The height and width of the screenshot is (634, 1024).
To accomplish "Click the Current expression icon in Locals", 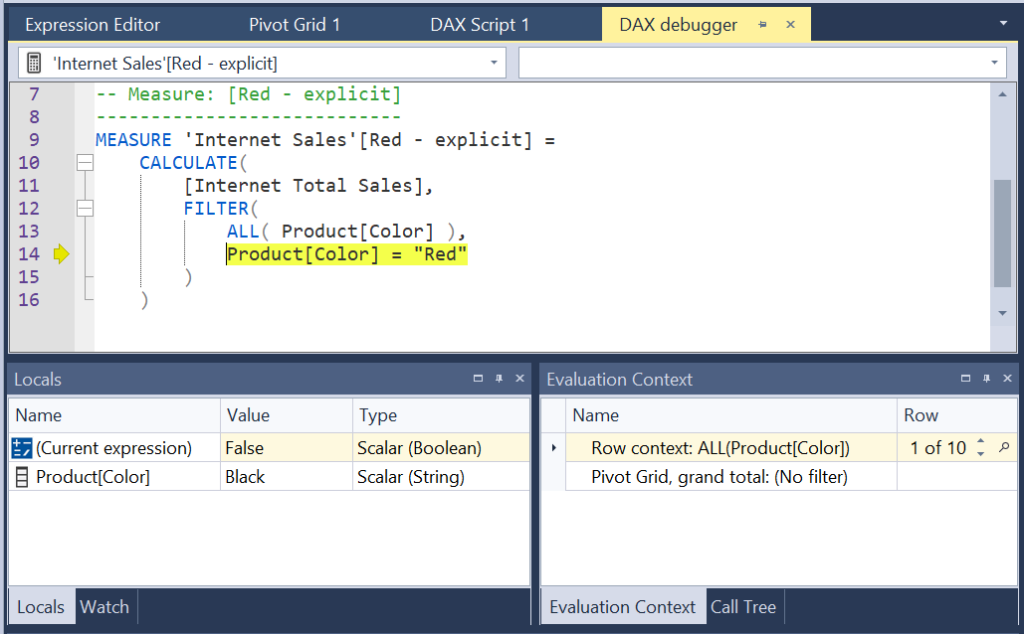I will tap(22, 447).
